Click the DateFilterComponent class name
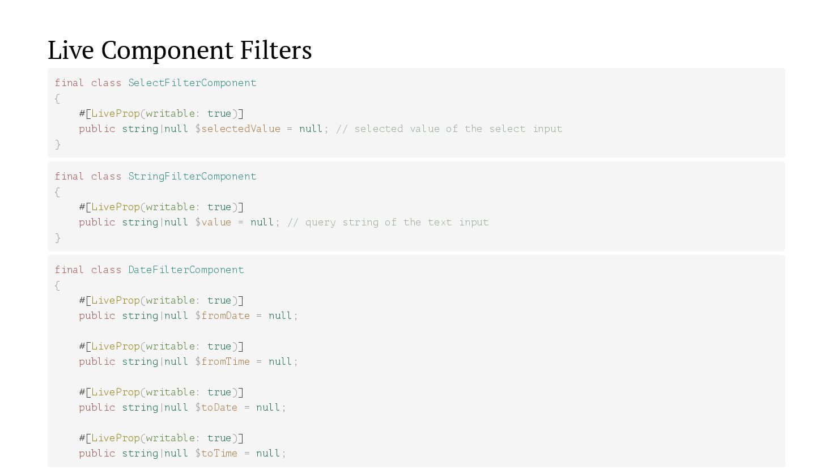Viewport: 833px width, 469px height. [186, 270]
